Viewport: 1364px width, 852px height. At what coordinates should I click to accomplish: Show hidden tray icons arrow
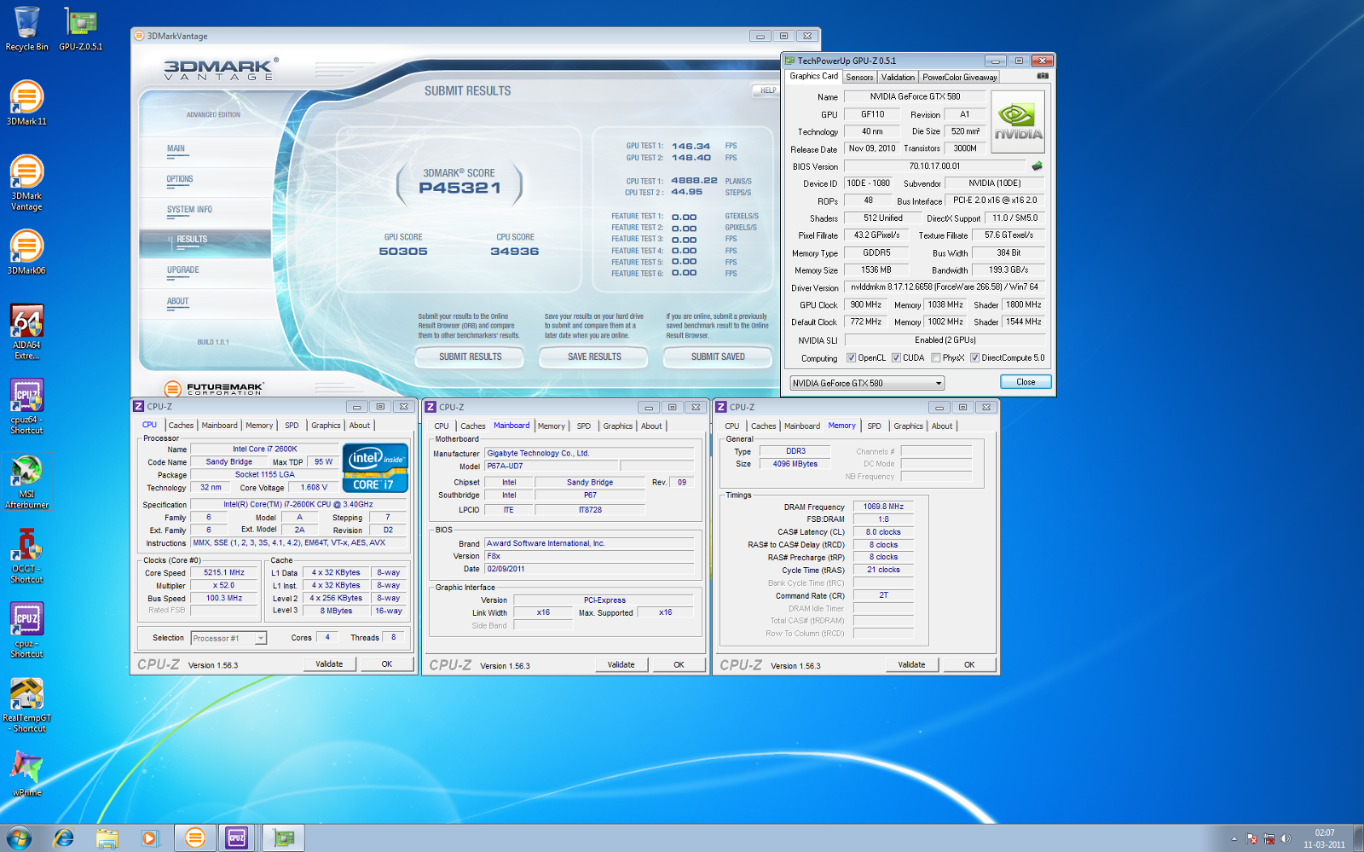point(1234,839)
